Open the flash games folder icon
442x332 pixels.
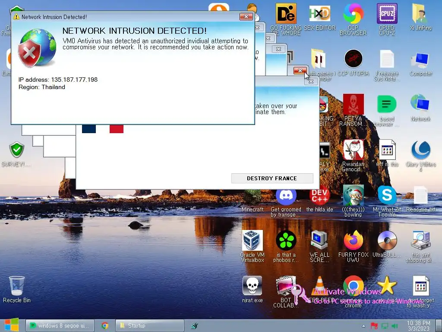point(319,59)
